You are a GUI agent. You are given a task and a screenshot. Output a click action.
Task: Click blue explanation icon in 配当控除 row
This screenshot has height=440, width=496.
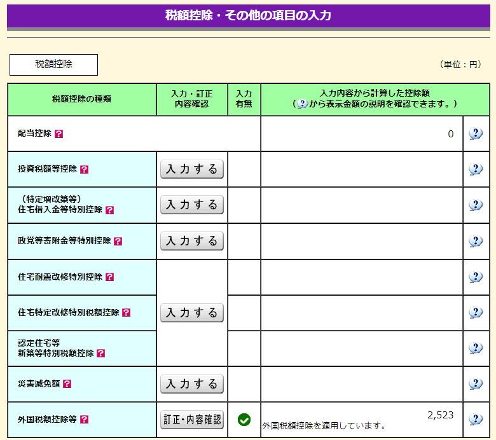click(x=476, y=134)
